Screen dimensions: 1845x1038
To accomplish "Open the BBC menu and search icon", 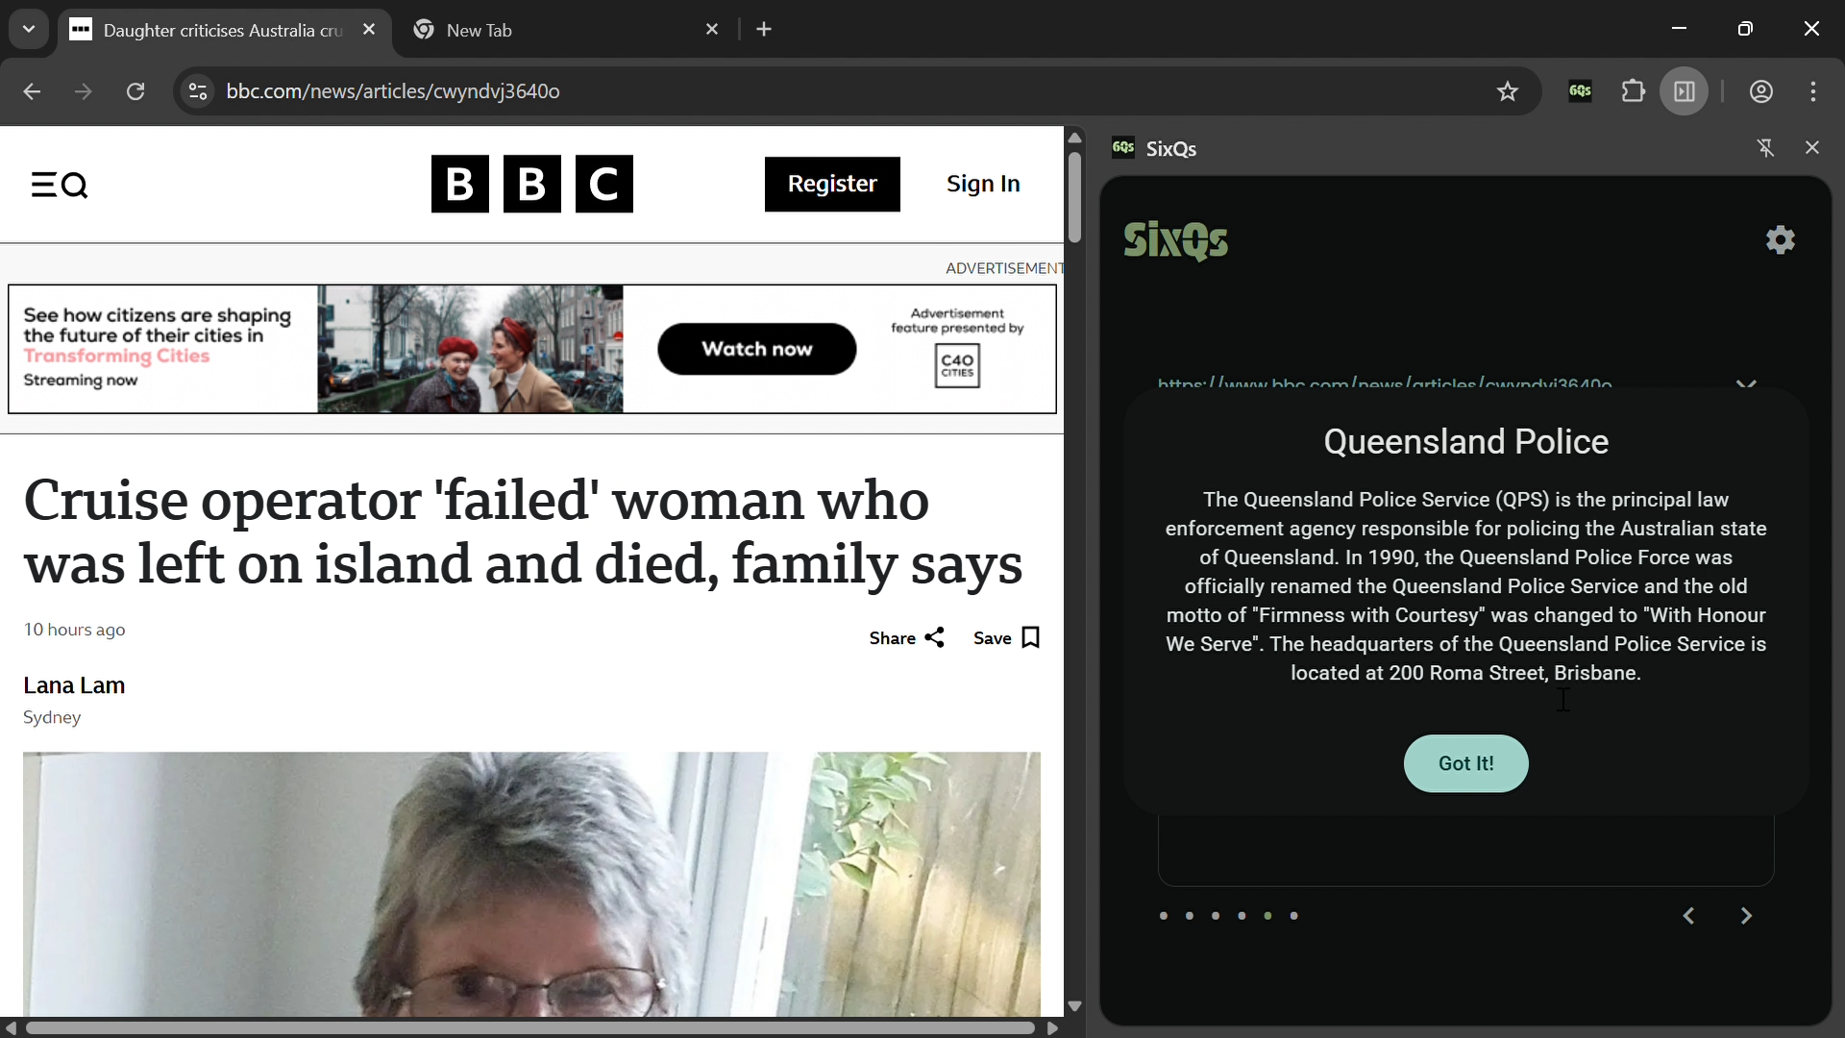I will point(60,185).
